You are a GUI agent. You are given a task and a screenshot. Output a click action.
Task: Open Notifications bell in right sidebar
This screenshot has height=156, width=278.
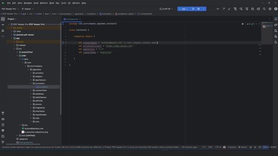click(x=276, y=19)
